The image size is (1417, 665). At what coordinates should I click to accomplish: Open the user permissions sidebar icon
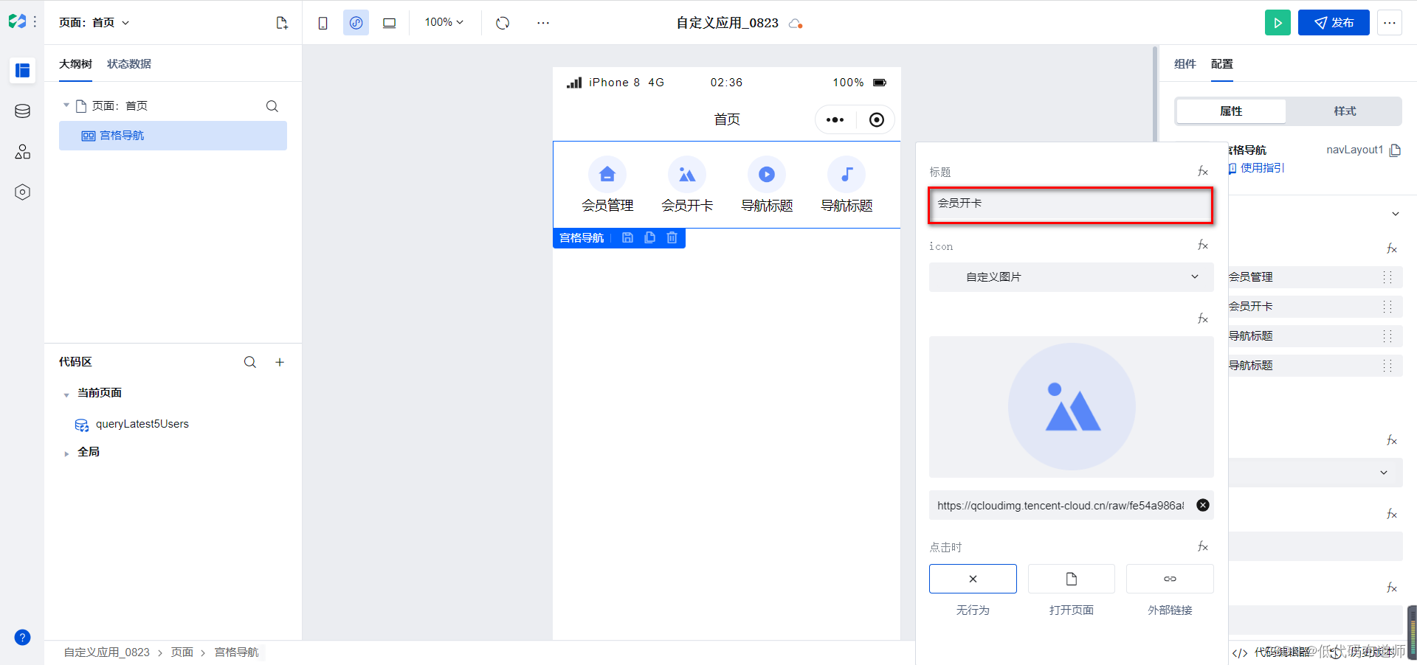(x=23, y=152)
